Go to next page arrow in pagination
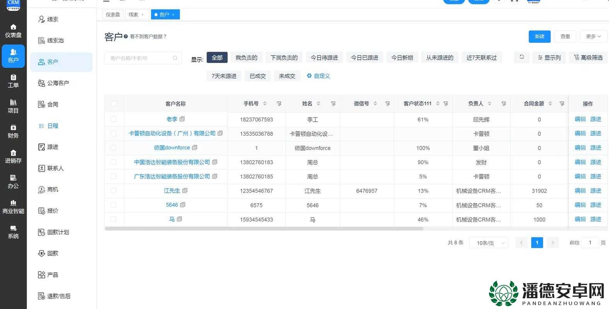This screenshot has width=609, height=309. [x=553, y=243]
